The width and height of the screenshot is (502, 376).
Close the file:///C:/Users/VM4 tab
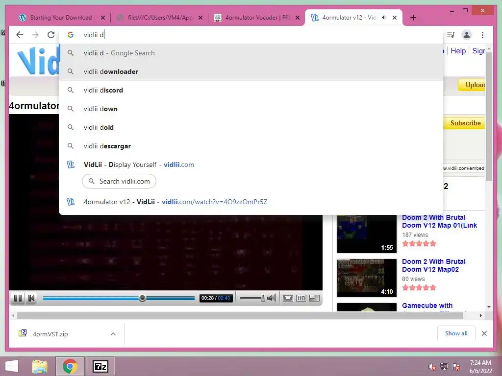[x=201, y=18]
